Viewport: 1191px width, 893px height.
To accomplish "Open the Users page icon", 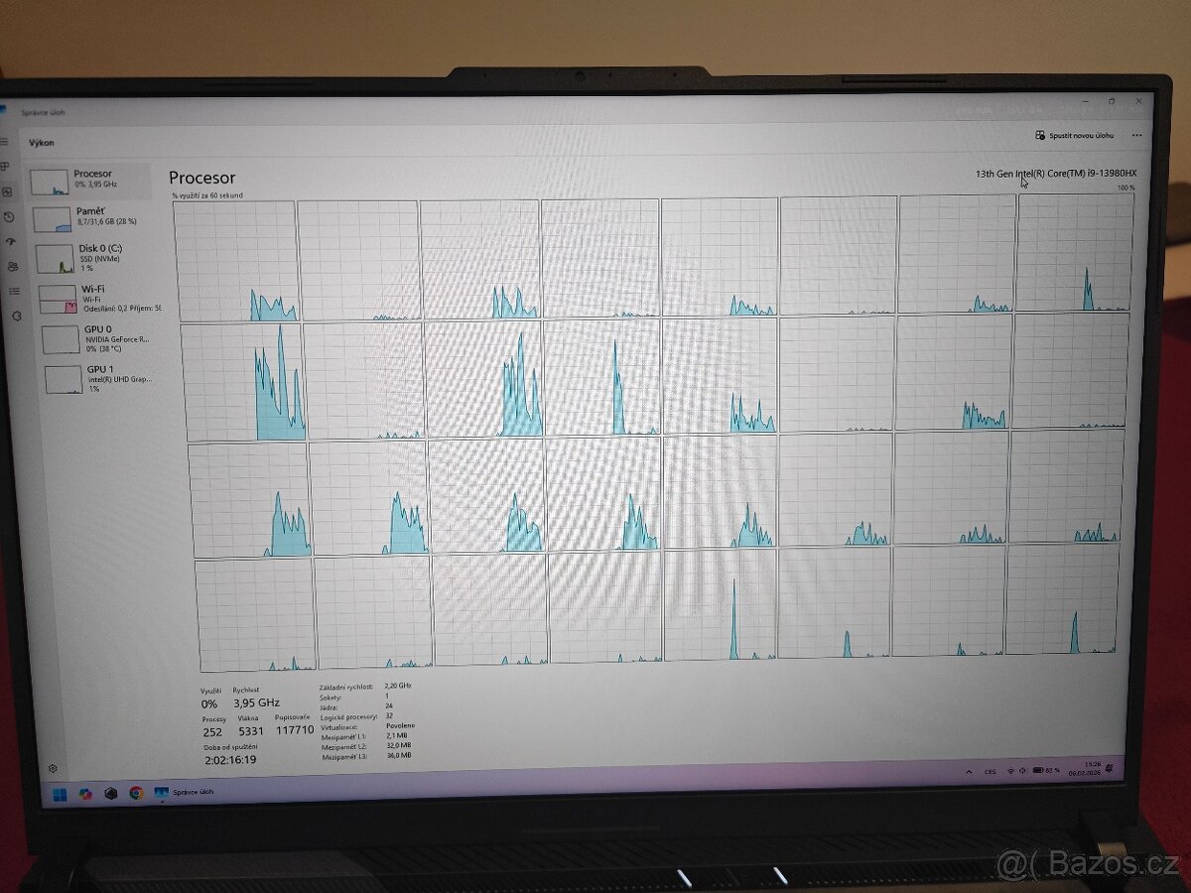I will pyautogui.click(x=12, y=266).
